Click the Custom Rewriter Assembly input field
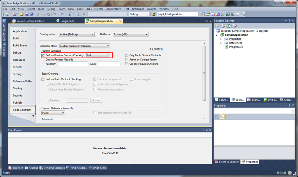 tap(72, 64)
